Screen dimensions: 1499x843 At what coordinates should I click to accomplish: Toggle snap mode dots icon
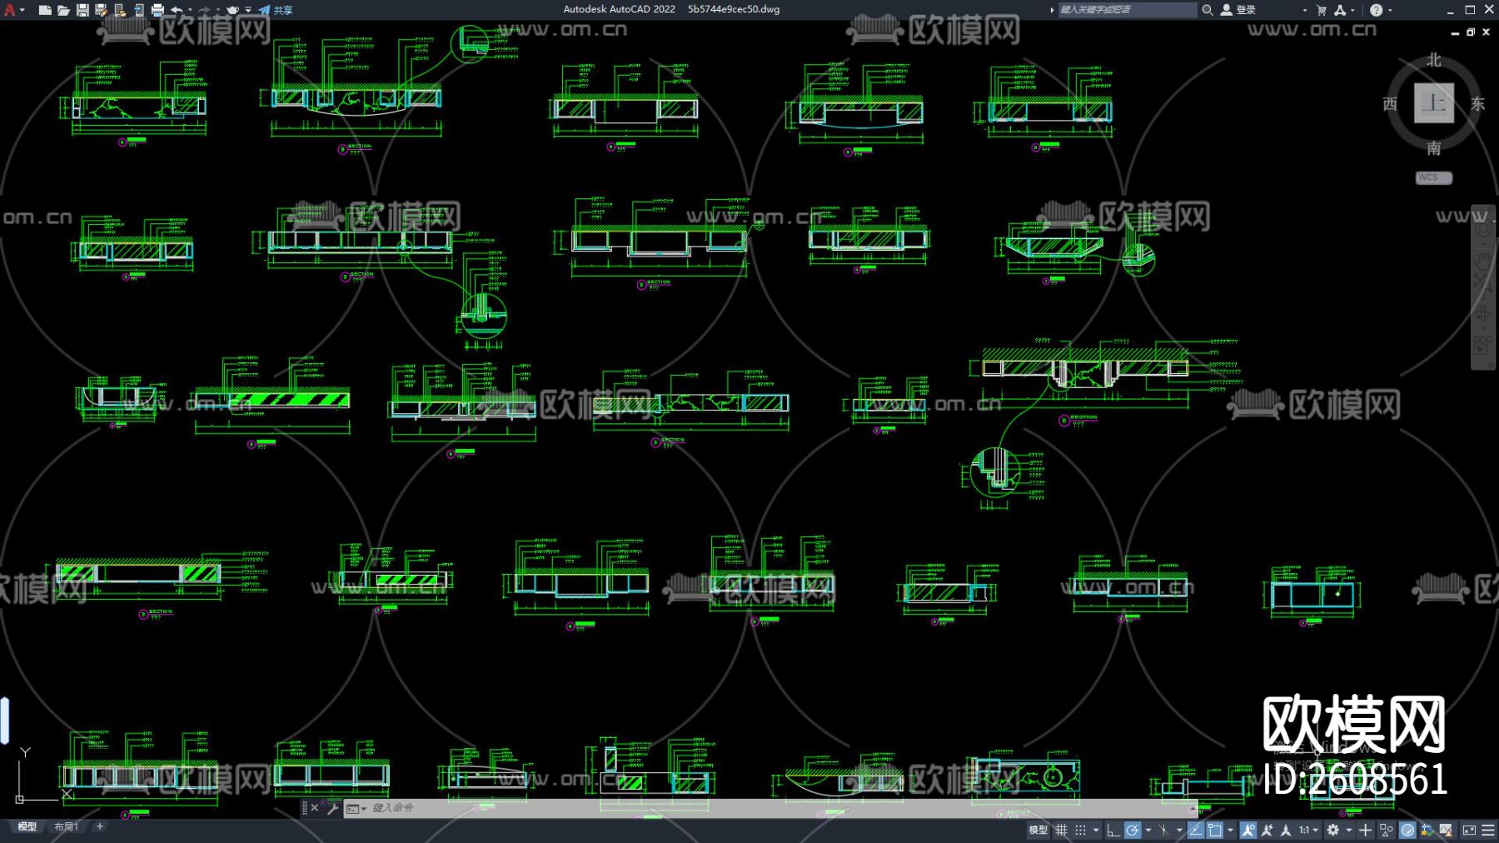(x=1080, y=831)
